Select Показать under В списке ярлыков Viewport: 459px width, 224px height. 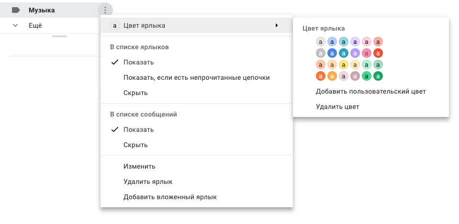[138, 63]
